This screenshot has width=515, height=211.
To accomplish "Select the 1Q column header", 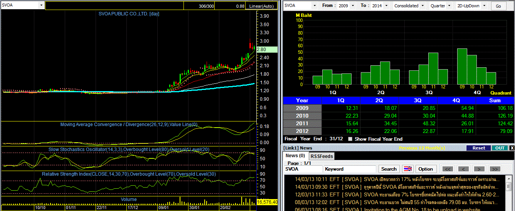I will click(x=341, y=100).
